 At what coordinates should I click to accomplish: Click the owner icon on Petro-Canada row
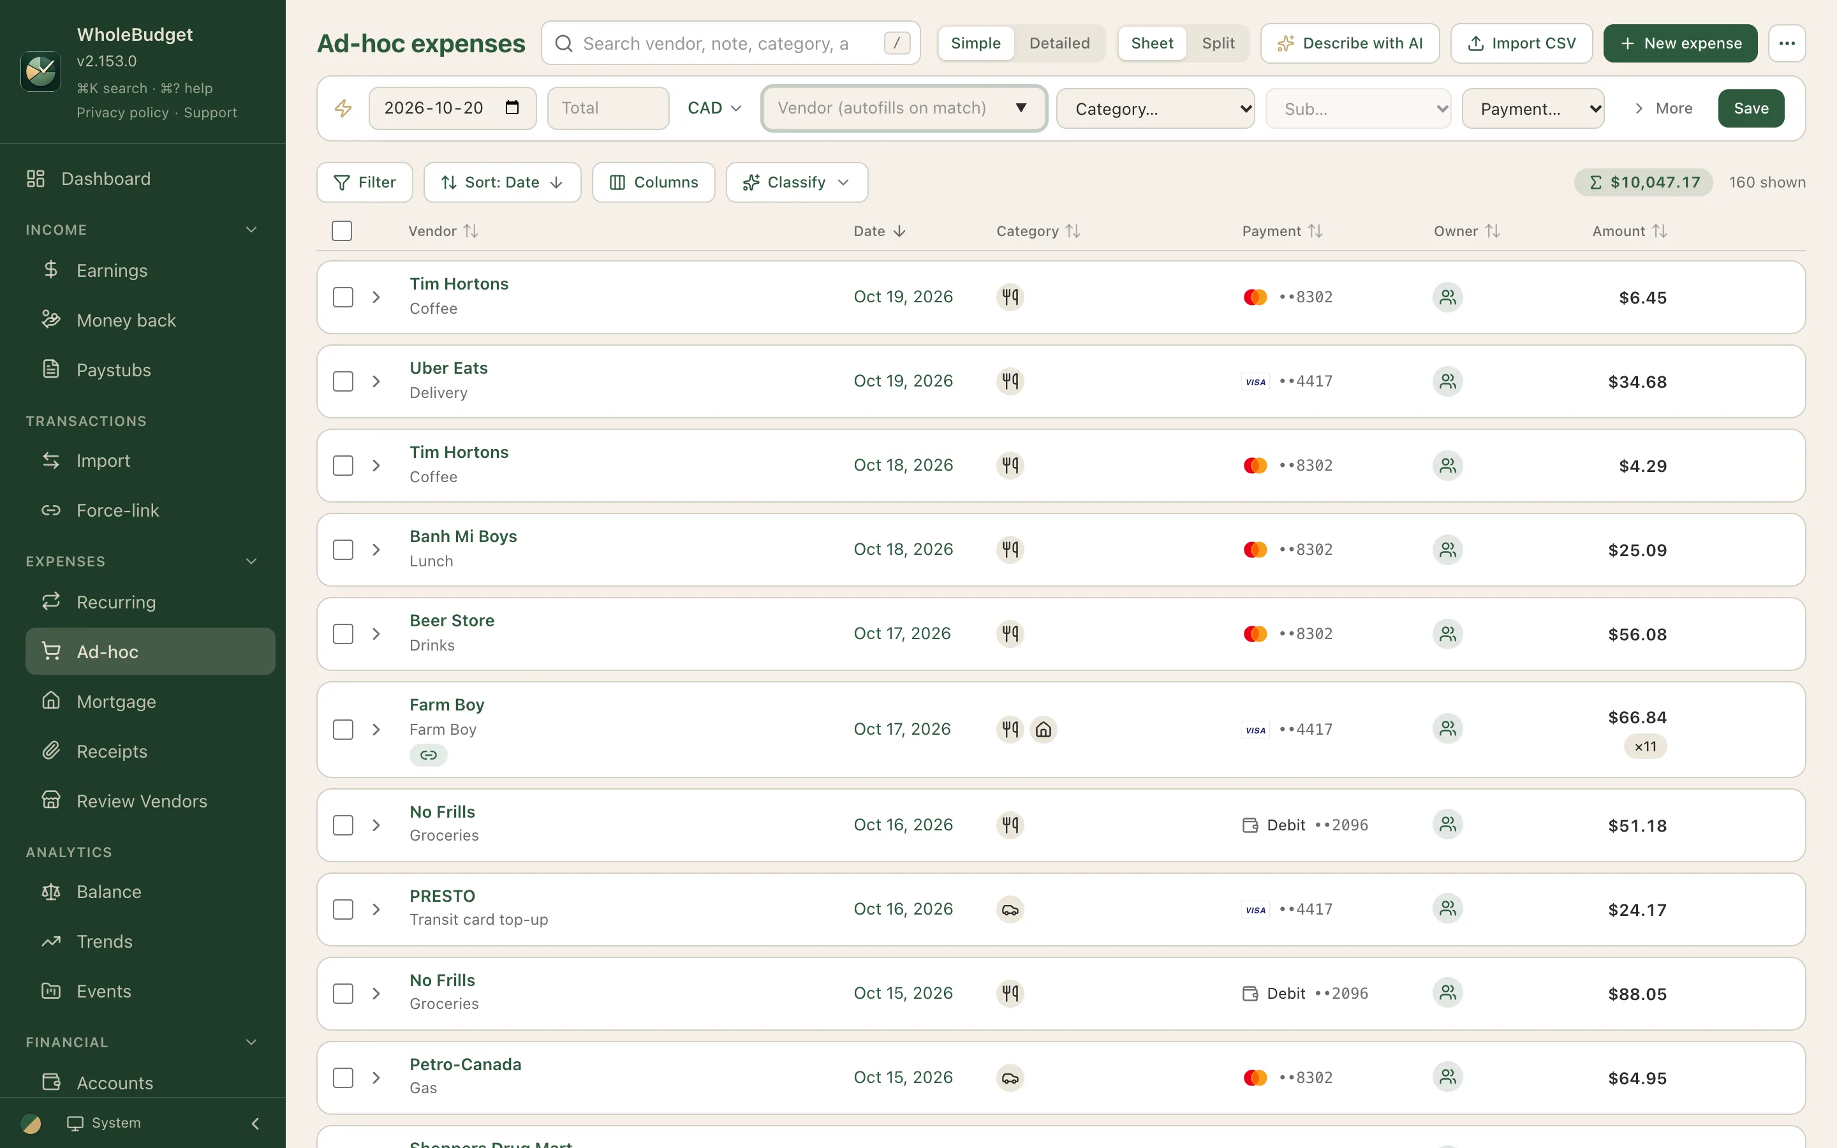[1447, 1077]
